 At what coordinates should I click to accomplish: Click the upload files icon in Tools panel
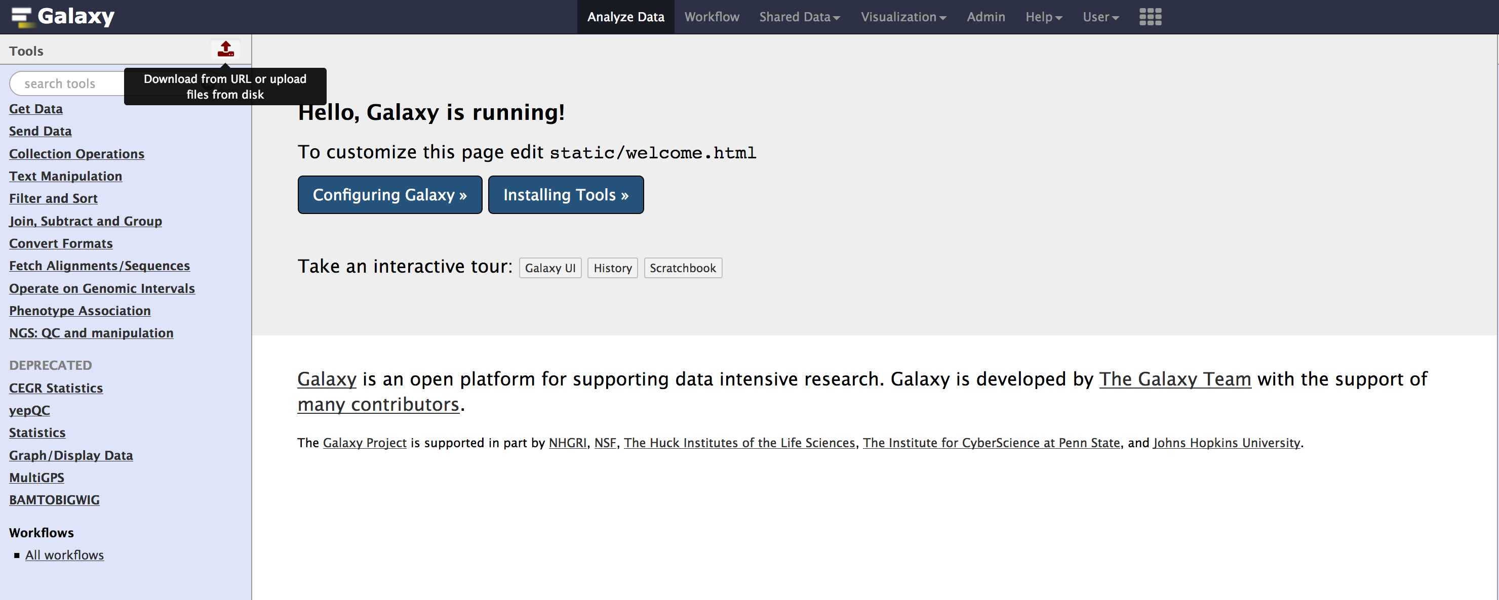click(225, 50)
